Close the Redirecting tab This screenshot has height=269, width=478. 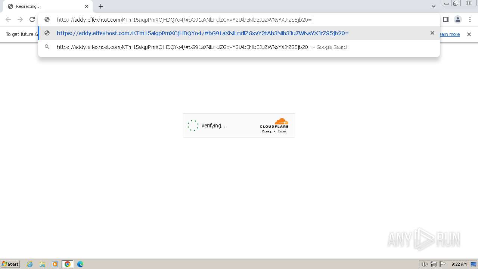(87, 6)
